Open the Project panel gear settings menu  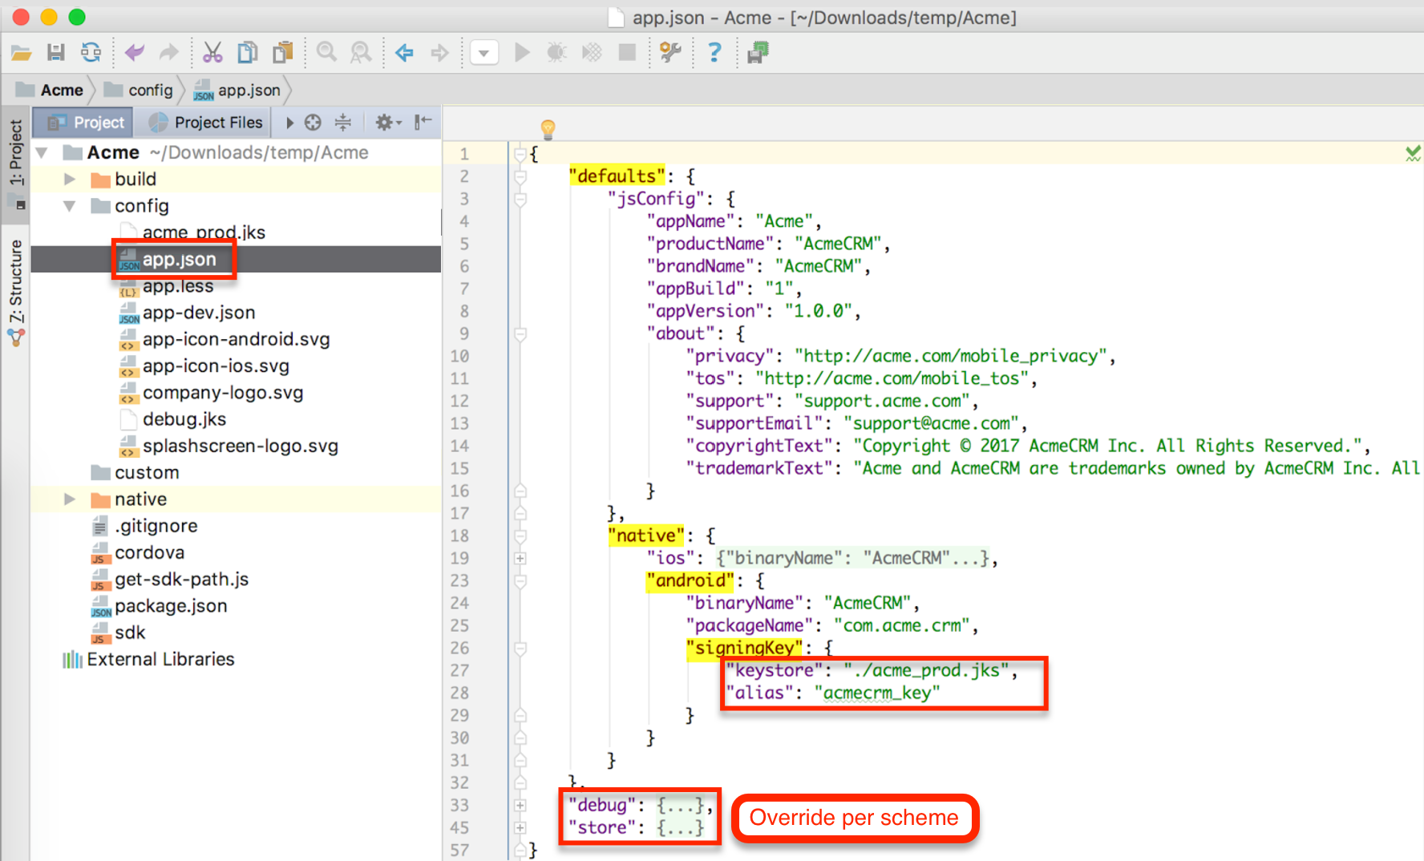[388, 123]
